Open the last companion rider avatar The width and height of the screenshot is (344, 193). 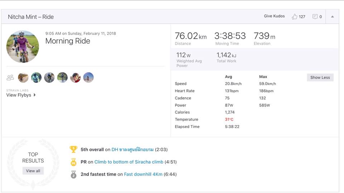tap(89, 78)
